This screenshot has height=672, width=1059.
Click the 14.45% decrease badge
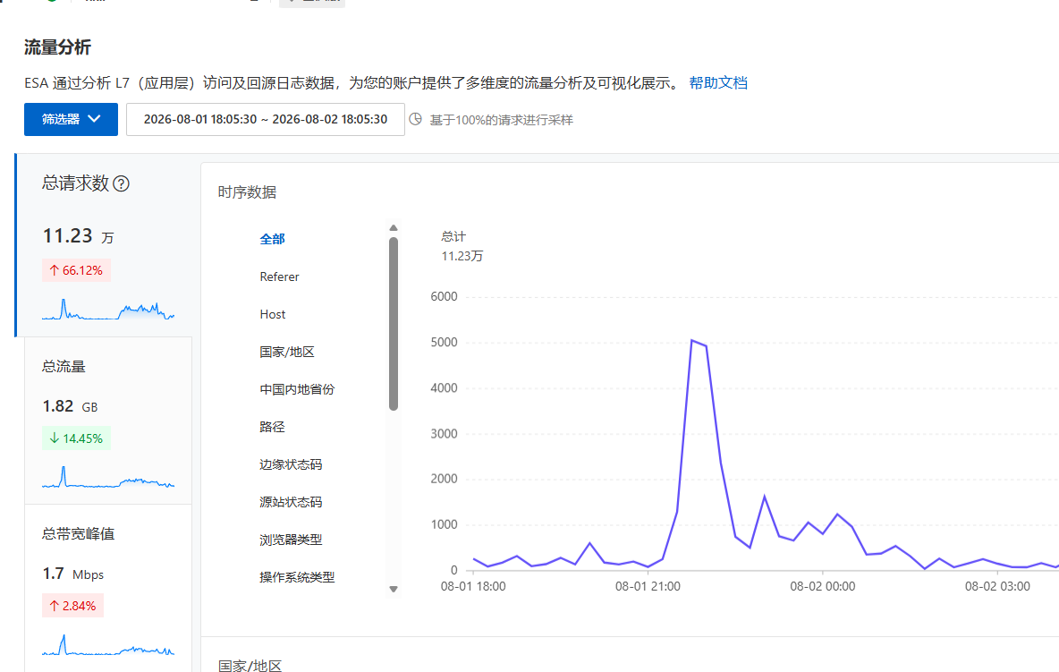[76, 438]
